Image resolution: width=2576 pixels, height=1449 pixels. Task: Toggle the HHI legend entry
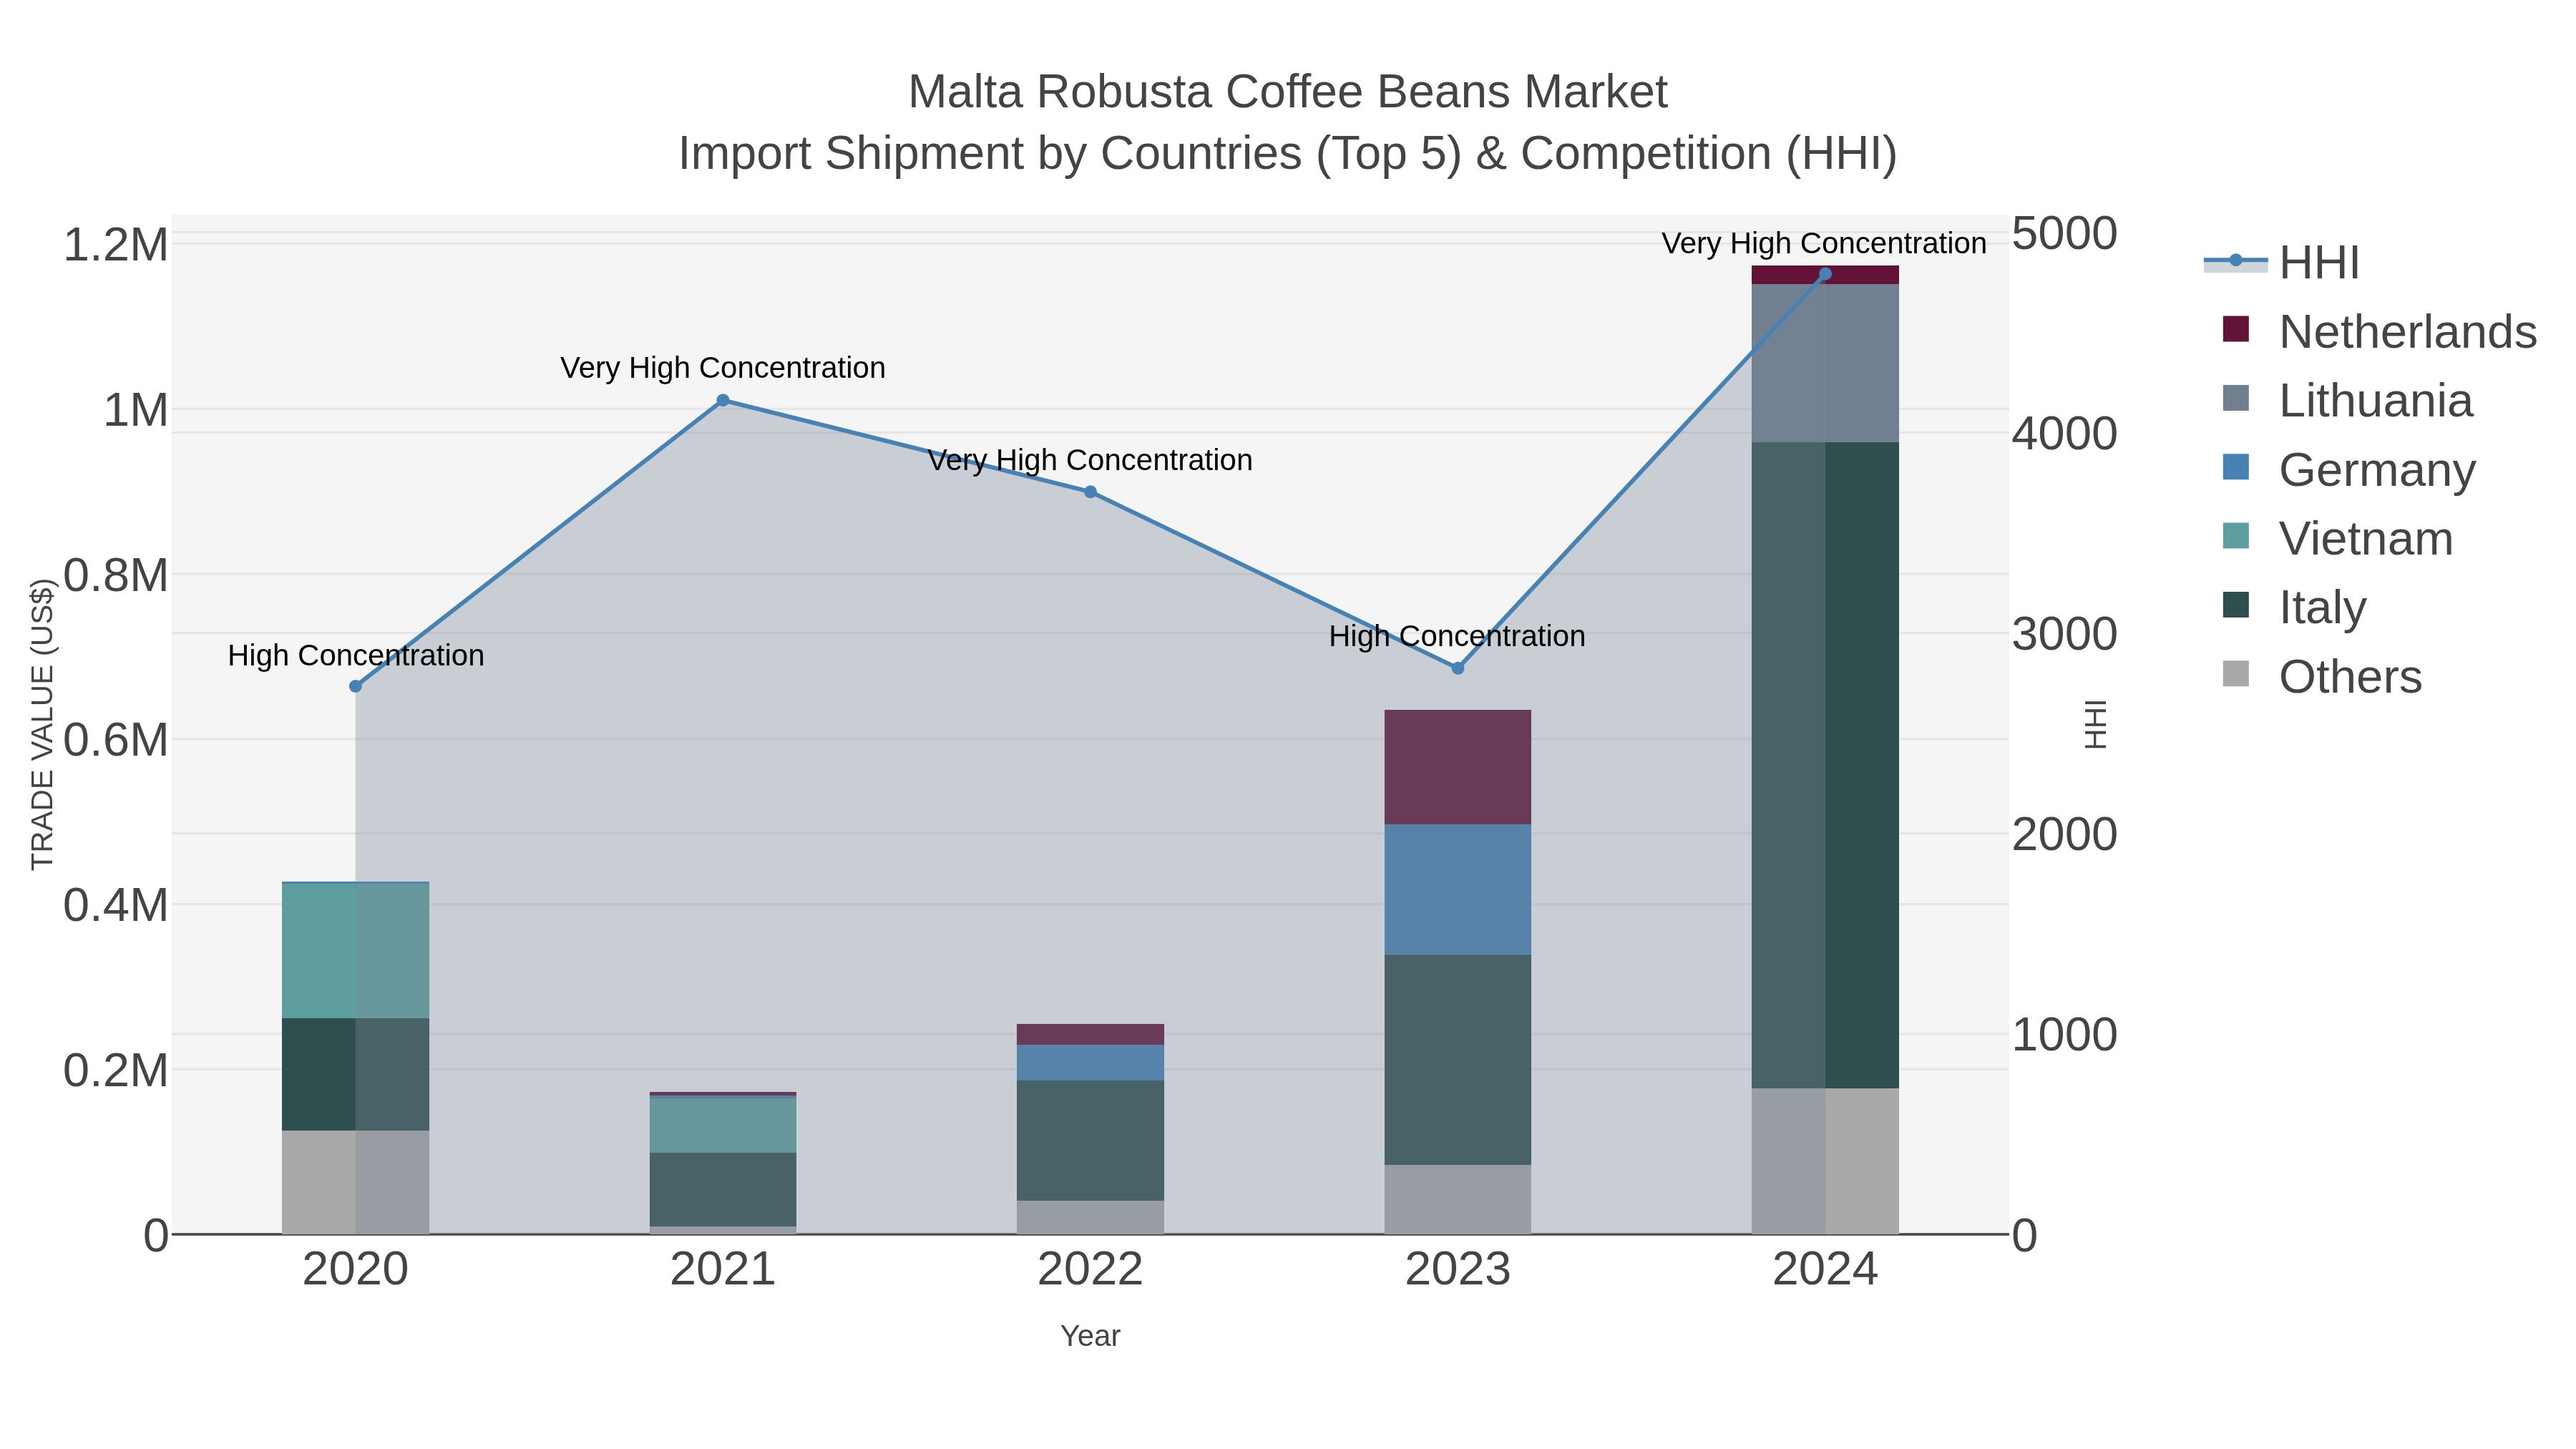[2282, 263]
